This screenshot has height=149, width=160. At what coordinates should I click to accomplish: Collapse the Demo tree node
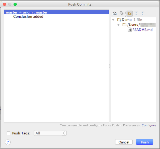(113, 20)
